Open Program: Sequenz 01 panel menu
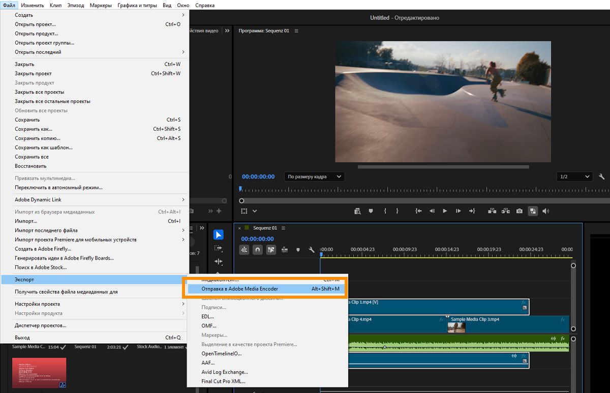This screenshot has width=610, height=393. point(296,31)
